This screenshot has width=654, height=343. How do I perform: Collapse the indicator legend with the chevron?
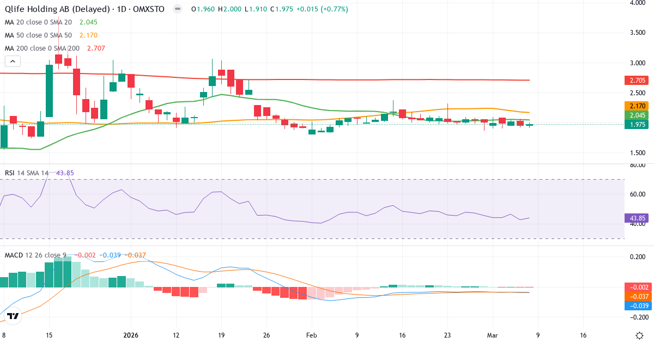point(12,61)
